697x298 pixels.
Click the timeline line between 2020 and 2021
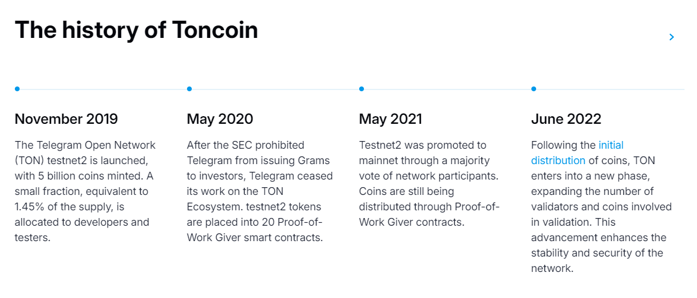tap(275, 89)
